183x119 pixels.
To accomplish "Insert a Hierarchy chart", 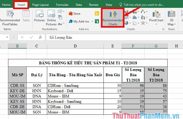I will click(x=135, y=11).
